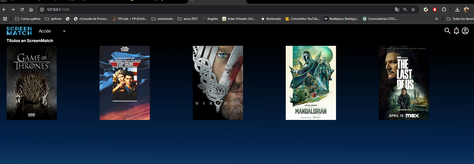
Task: Open the pythom bookmark folder
Action: click(x=53, y=19)
